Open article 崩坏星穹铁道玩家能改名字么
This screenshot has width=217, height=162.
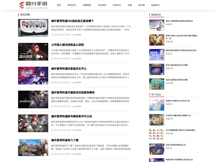pyautogui.click(x=69, y=69)
